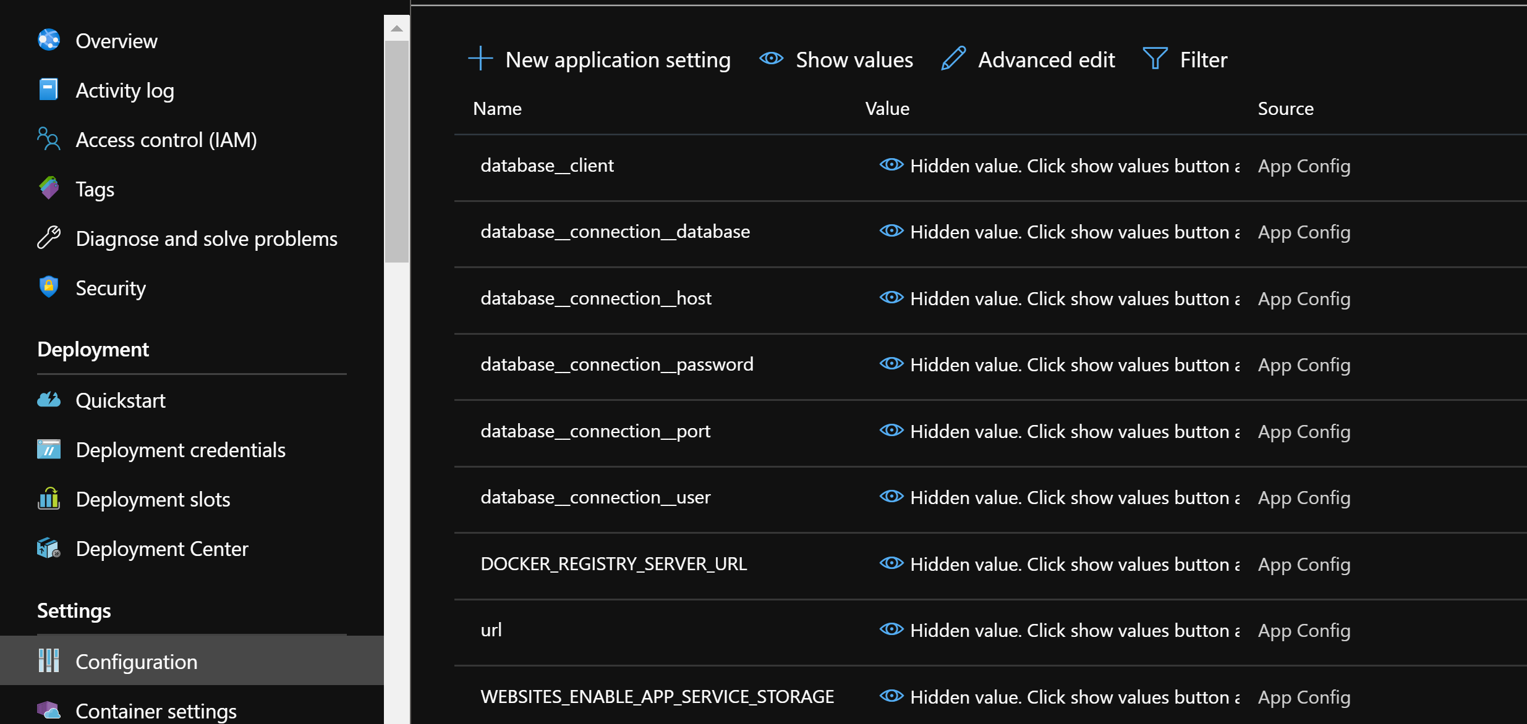Click the Deployment Center icon
This screenshot has width=1527, height=724.
click(49, 548)
